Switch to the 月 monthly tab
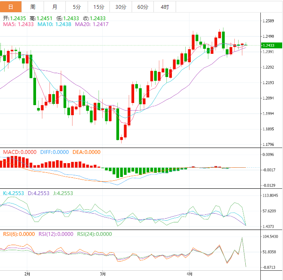The width and height of the screenshot is (283, 280). (55, 7)
